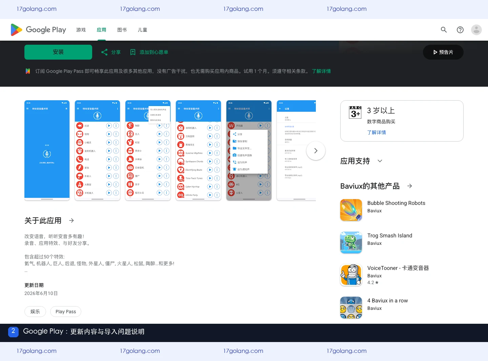Click next arrow on screenshot carousel
Image resolution: width=488 pixels, height=361 pixels.
pyautogui.click(x=316, y=151)
